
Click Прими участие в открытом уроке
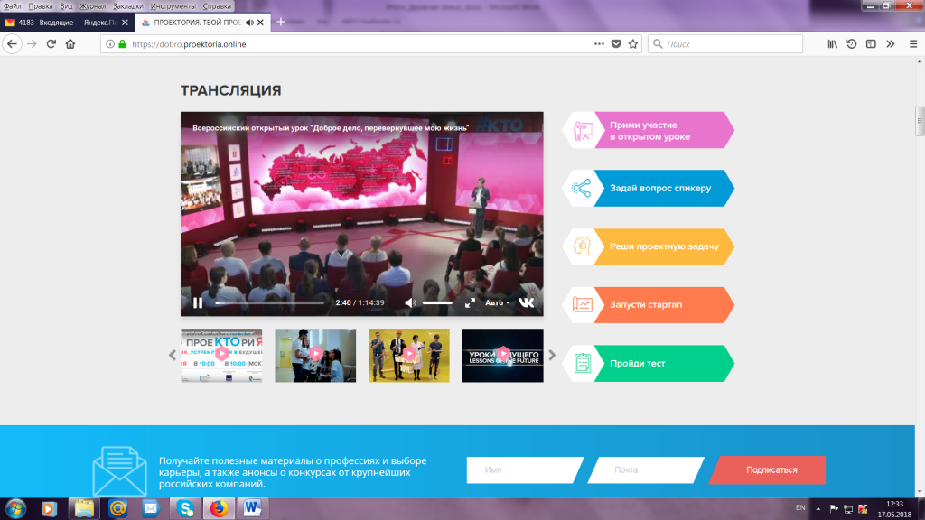coord(649,130)
